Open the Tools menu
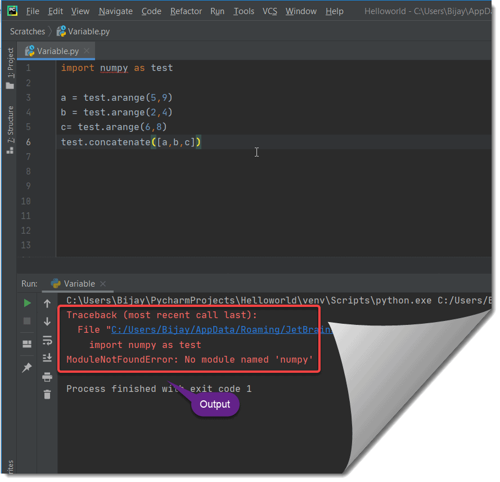 pos(244,11)
